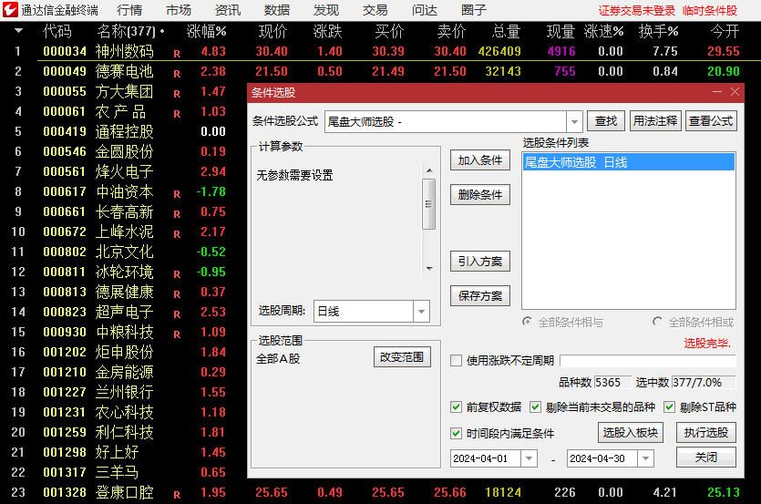Image resolution: width=761 pixels, height=504 pixels.
Task: Select 全部条件相与 radio button
Action: [x=527, y=322]
